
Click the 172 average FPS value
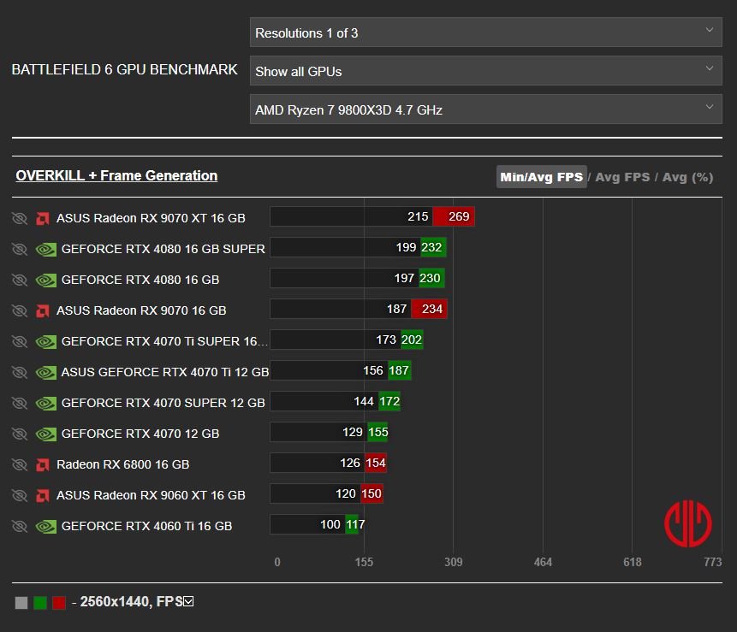[389, 401]
